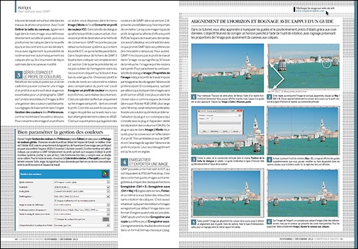Click the step 4 photo with rotation grid
This screenshot has height=249, width=358.
coord(304,130)
